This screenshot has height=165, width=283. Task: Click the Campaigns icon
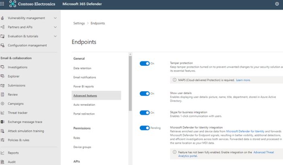point(2,104)
